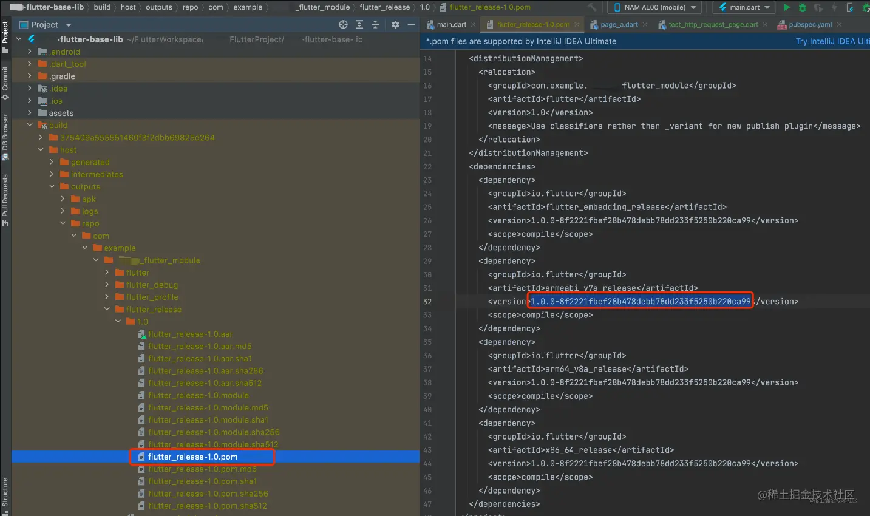Collapse the build folder
The image size is (870, 516).
coord(29,125)
